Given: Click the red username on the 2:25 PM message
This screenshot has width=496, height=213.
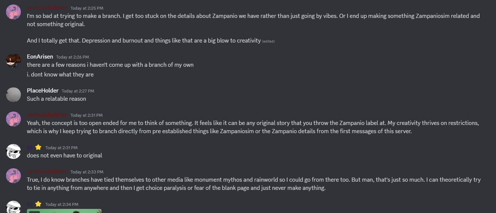Looking at the screenshot, I should (47, 8).
